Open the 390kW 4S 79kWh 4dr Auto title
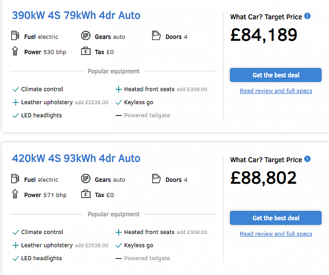This screenshot has width=329, height=275. pos(76,15)
